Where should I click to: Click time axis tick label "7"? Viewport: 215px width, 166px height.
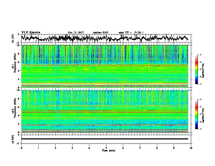(x=140, y=148)
